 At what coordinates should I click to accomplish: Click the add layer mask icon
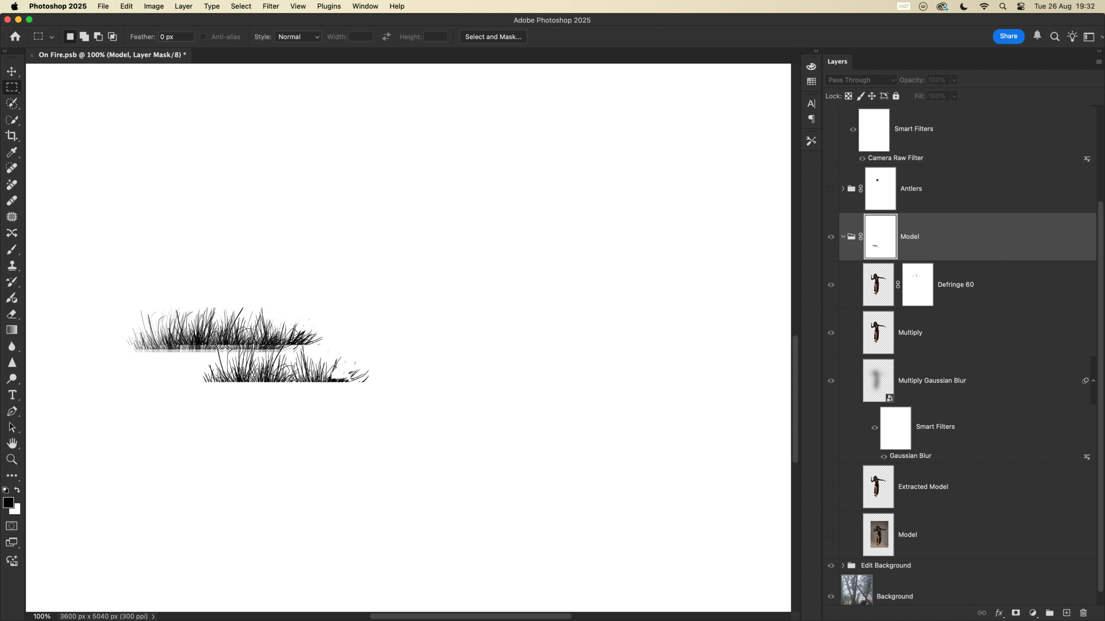pos(1016,613)
